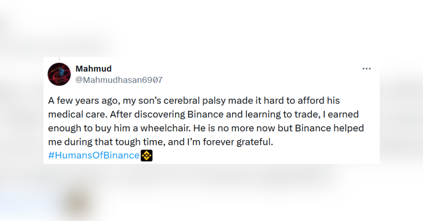Open the #HumansOfBinance hashtag link
The width and height of the screenshot is (423, 221).
94,156
